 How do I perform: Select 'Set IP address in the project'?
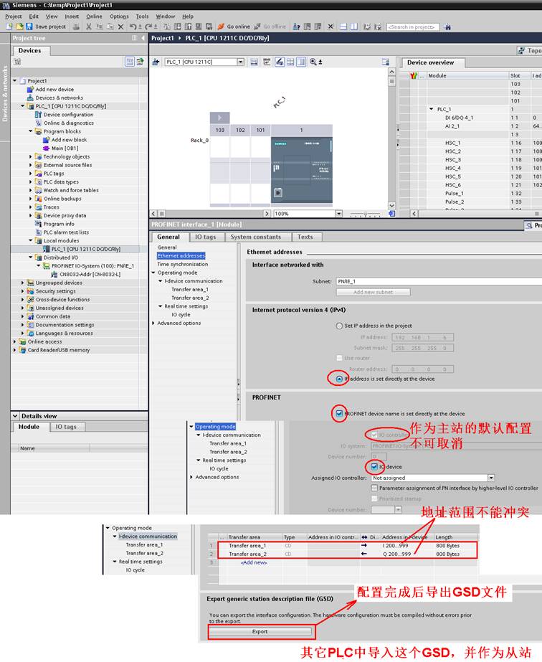tap(339, 326)
